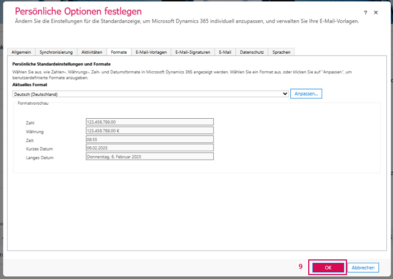The width and height of the screenshot is (393, 279).
Task: Click the Anpassen... button
Action: coord(306,94)
